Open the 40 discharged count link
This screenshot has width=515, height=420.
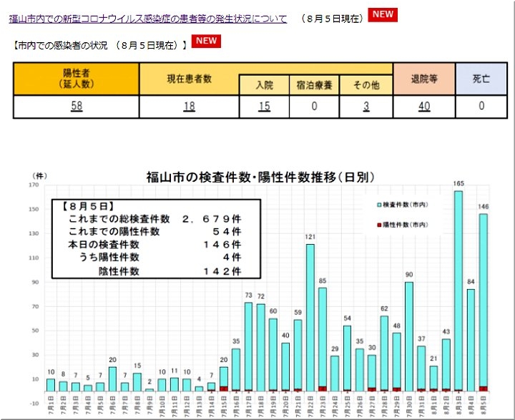click(424, 107)
